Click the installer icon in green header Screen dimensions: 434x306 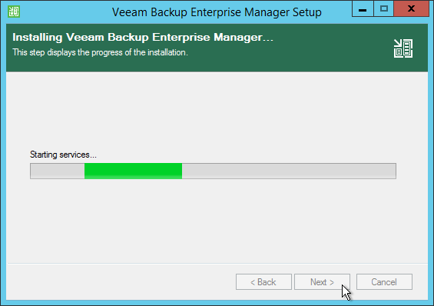click(403, 48)
